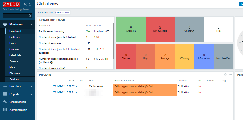
Task: Open Problems widget gear settings
Action: [x=225, y=74]
